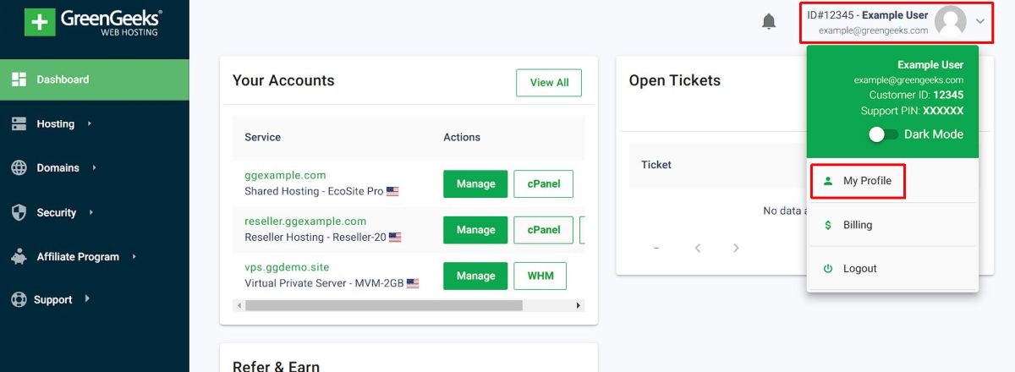Click the Affiliate Program piggy bank icon
Viewport: 1015px width, 372px height.
tap(19, 256)
